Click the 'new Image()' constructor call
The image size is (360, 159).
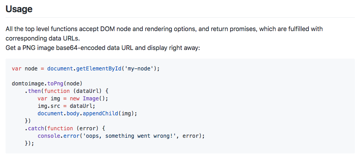click(x=89, y=98)
